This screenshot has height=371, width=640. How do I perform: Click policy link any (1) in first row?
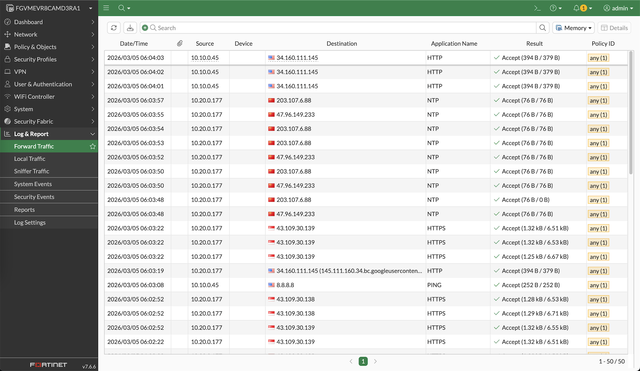598,58
